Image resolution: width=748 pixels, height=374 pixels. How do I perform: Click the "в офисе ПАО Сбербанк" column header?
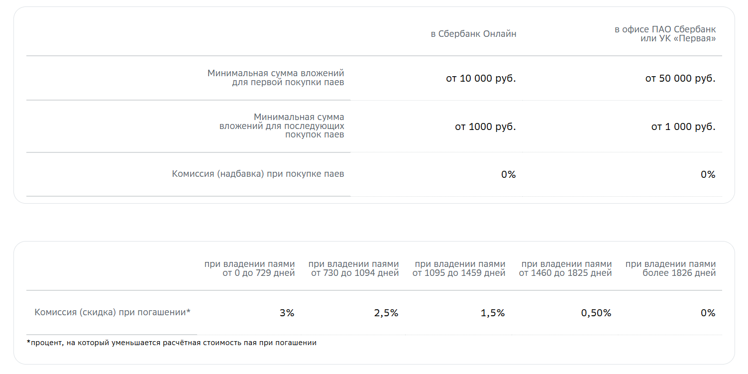[665, 34]
